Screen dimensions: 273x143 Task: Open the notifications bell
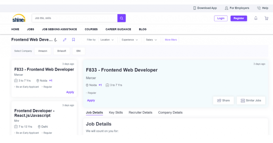(x=256, y=18)
